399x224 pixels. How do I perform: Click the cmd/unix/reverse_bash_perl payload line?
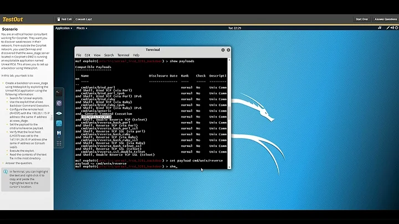click(x=106, y=123)
